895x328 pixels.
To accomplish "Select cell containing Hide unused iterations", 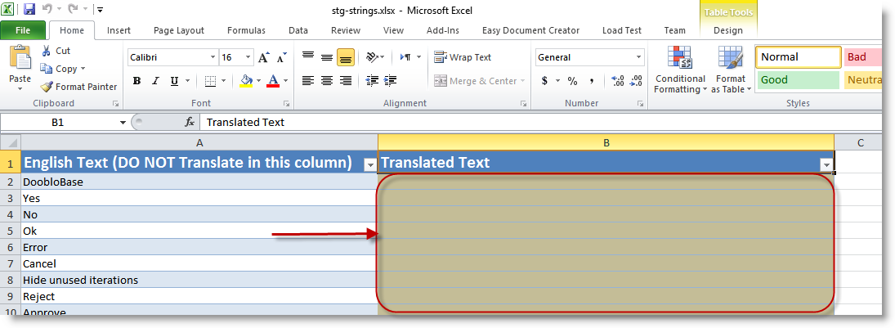I will tap(199, 280).
